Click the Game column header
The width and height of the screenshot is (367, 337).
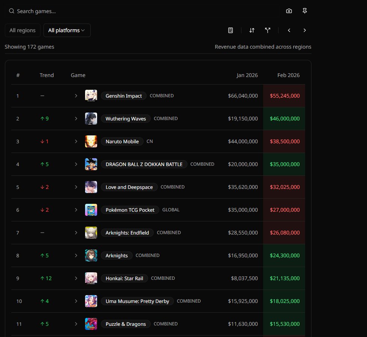click(78, 75)
